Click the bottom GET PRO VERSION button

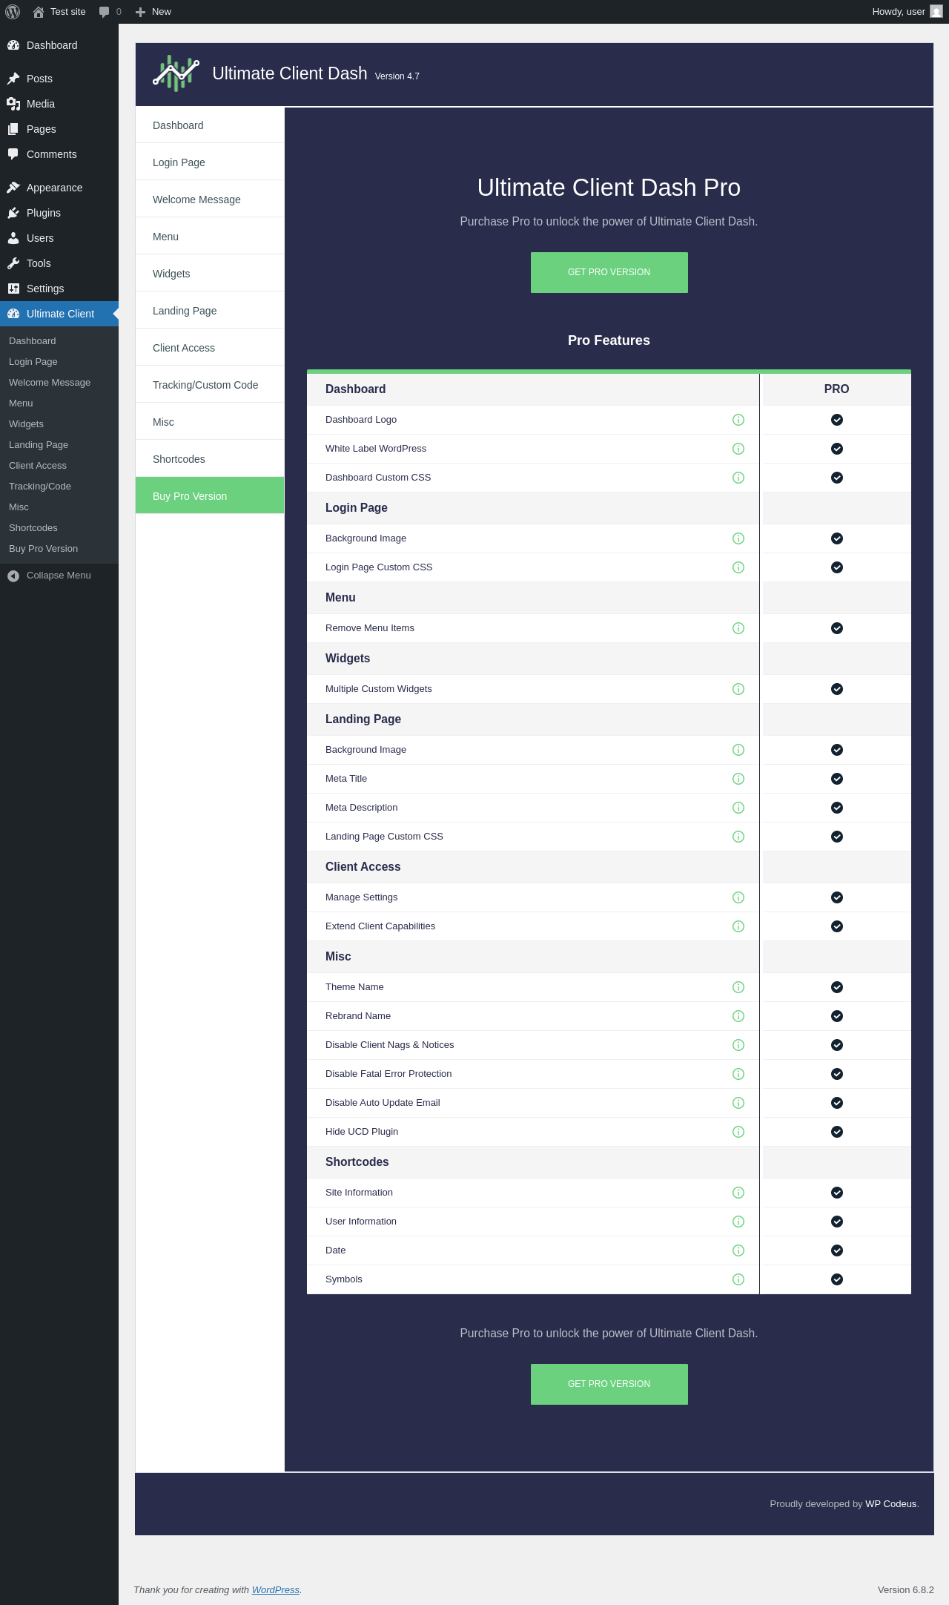pyautogui.click(x=609, y=1384)
